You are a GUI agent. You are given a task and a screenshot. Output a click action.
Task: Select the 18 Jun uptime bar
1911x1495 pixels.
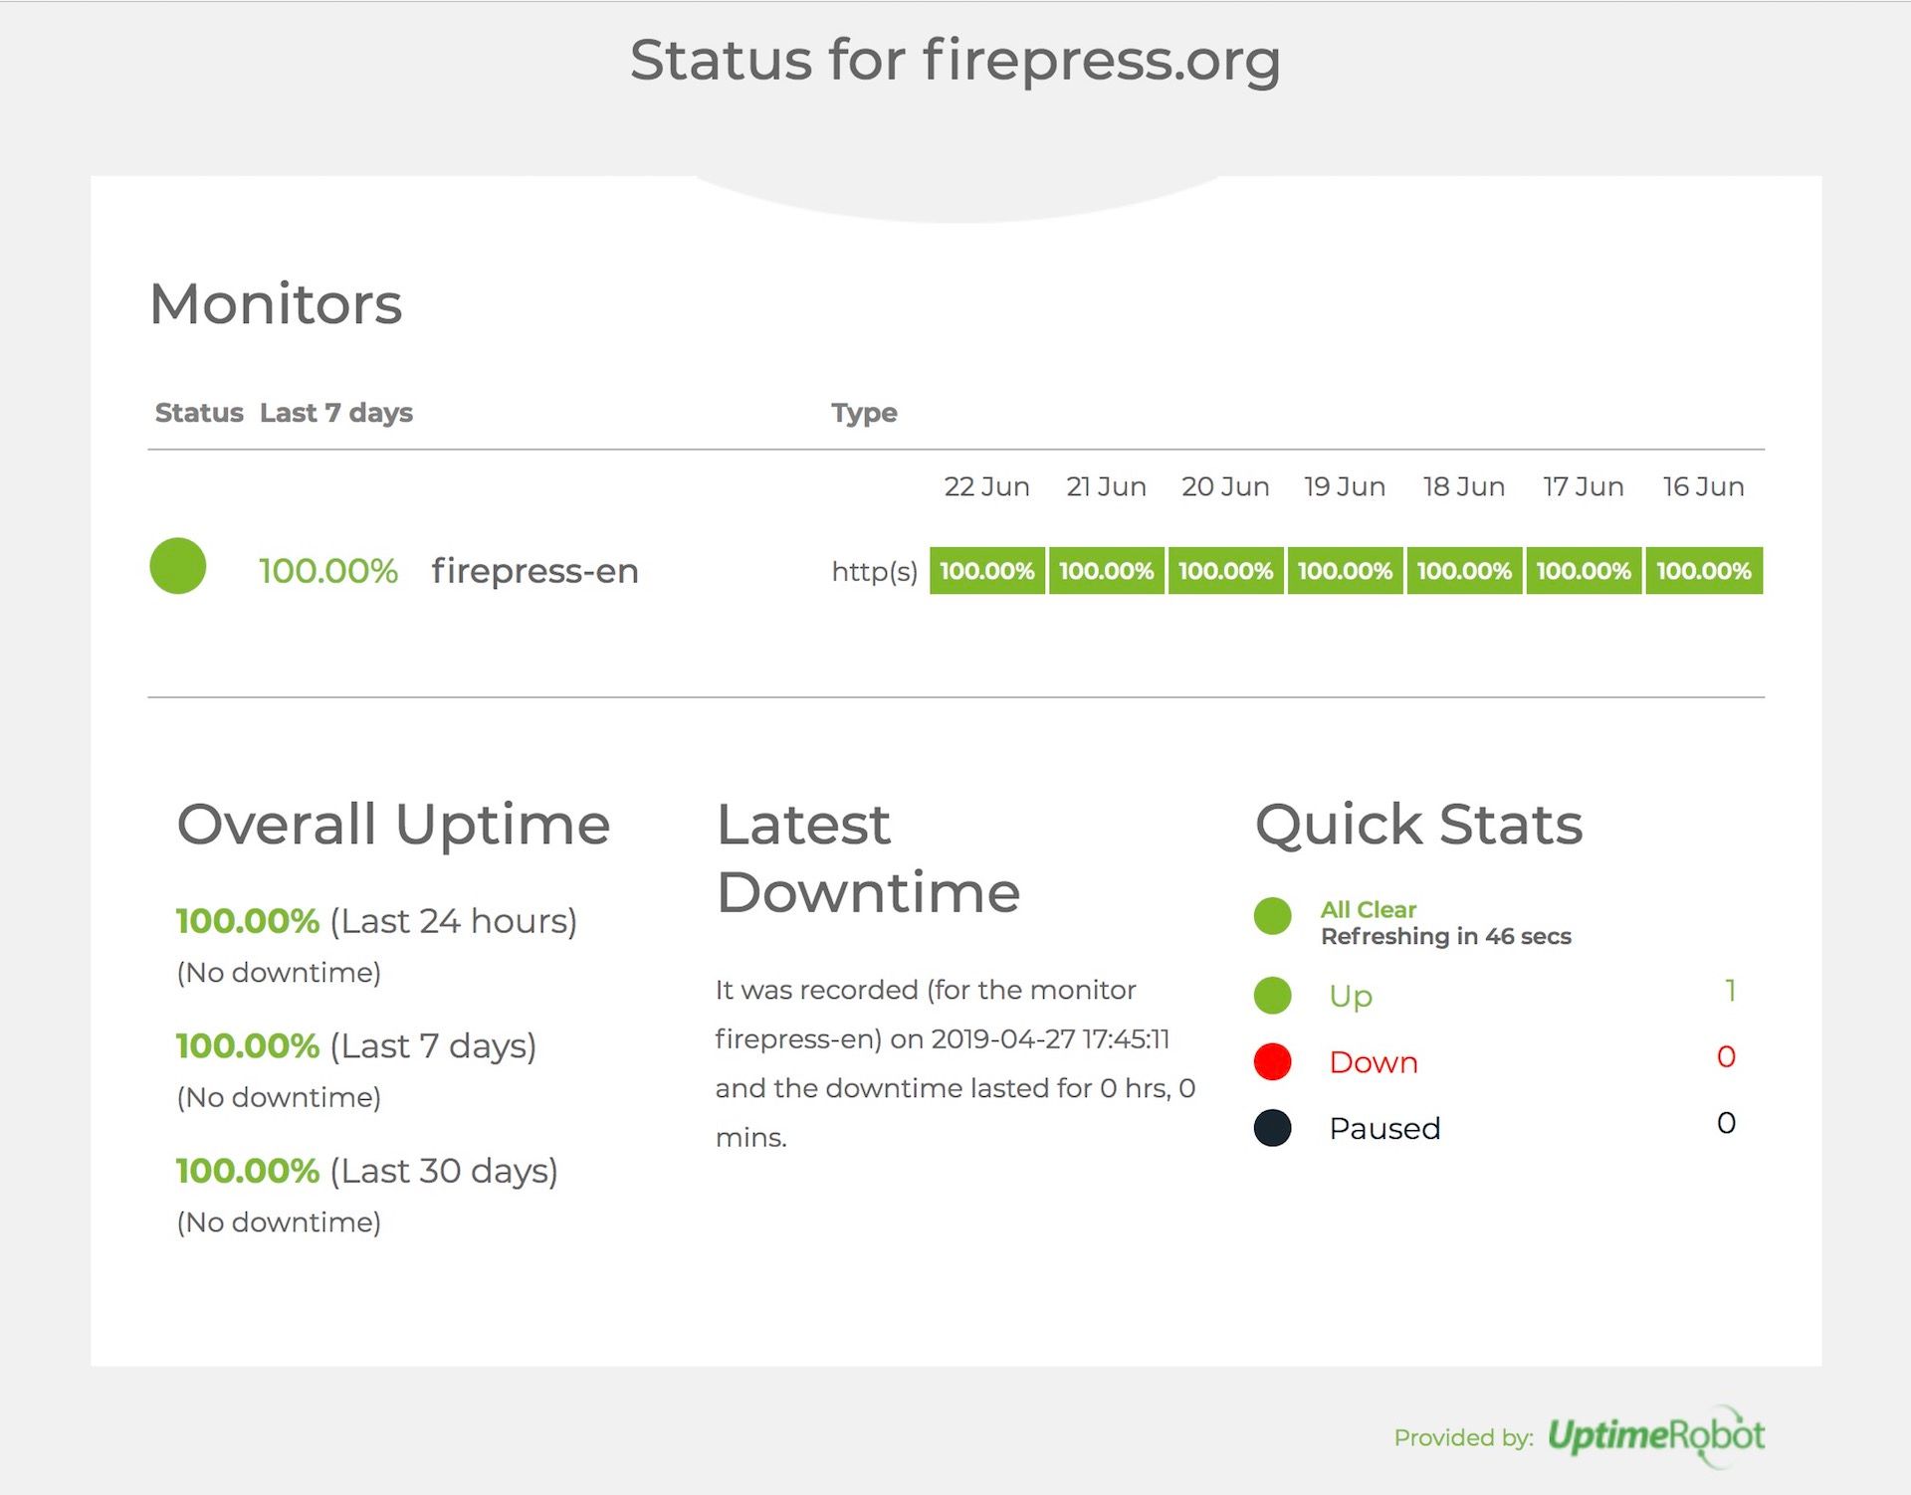[1464, 571]
